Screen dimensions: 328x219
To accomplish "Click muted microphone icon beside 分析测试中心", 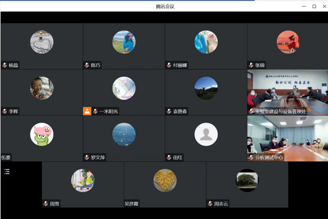I will coord(251,158).
